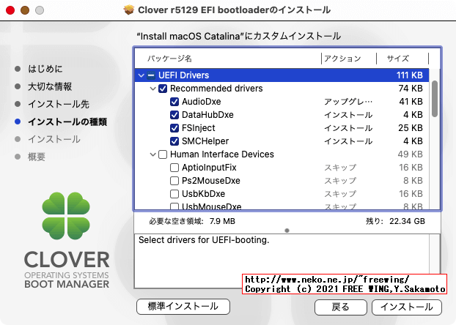Select the 概要 step in sidebar
456x325 pixels.
pos(37,157)
